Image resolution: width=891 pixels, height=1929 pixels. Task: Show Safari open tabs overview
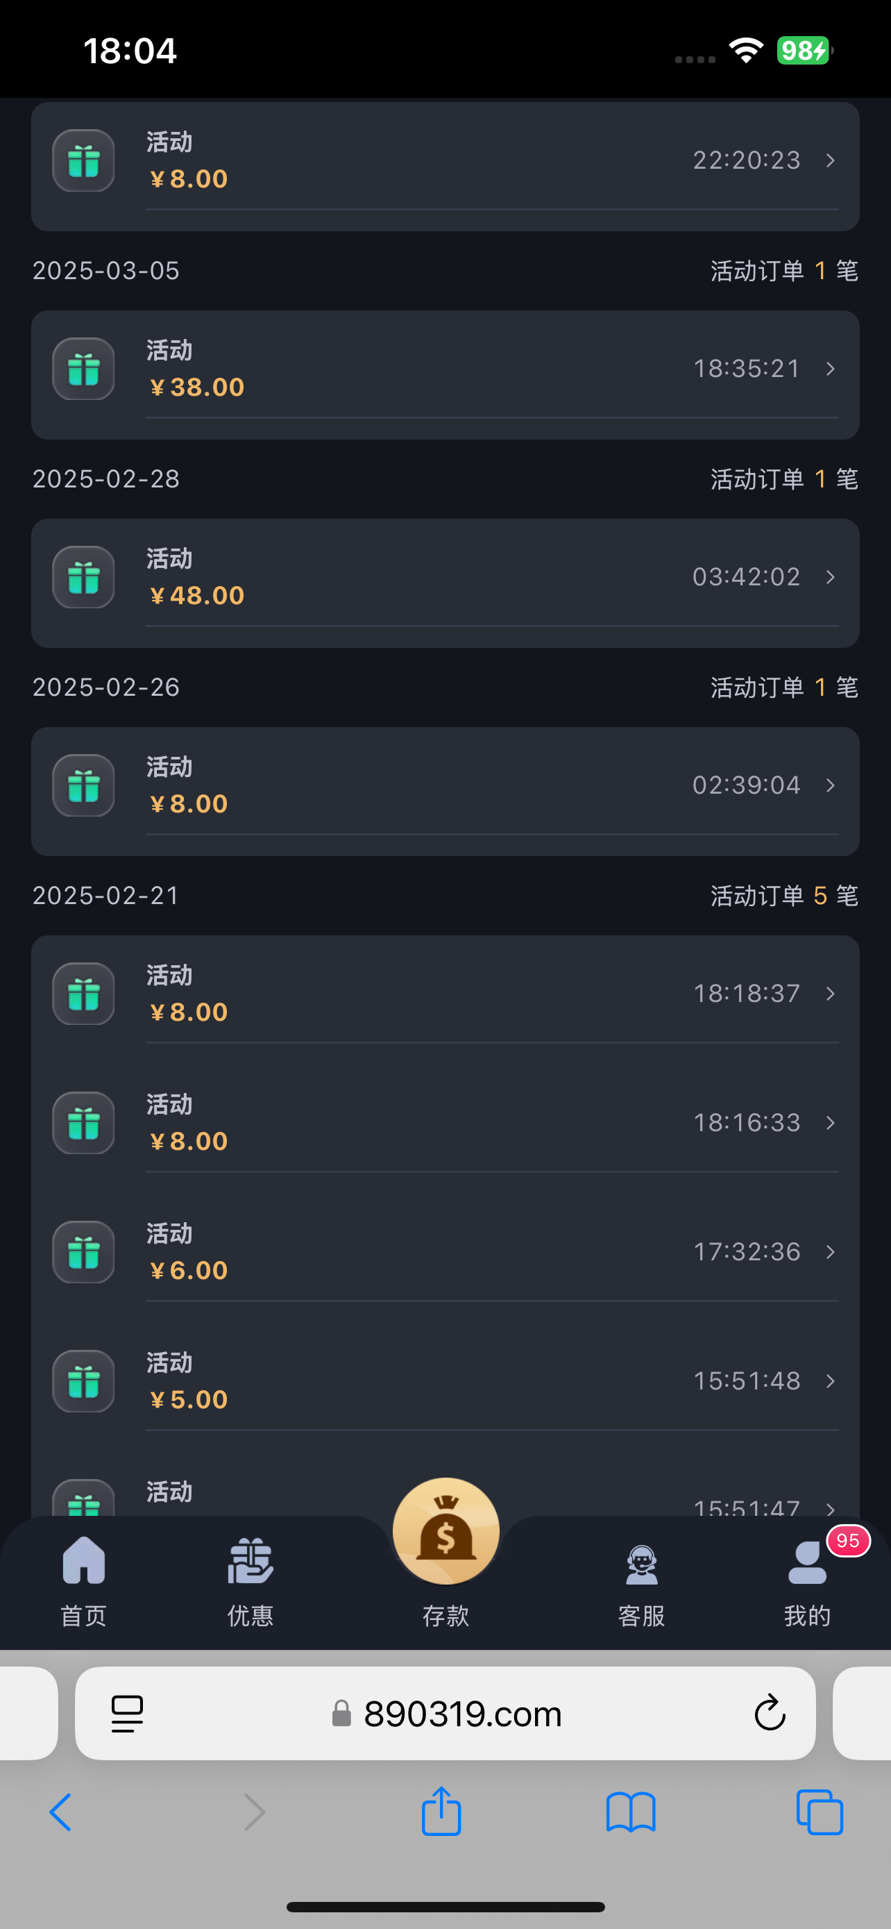(x=820, y=1813)
